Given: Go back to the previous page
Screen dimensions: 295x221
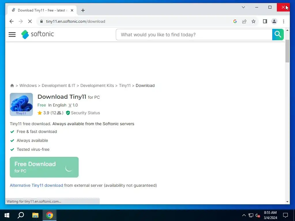Looking at the screenshot, I should 12,21.
